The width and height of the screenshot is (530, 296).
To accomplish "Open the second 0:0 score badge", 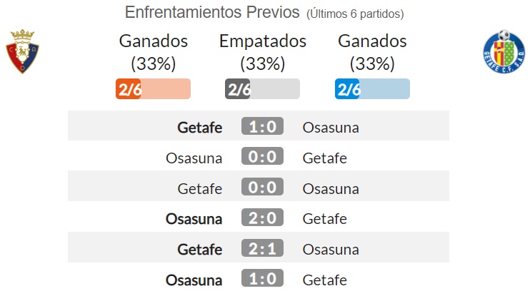I will click(x=262, y=187).
